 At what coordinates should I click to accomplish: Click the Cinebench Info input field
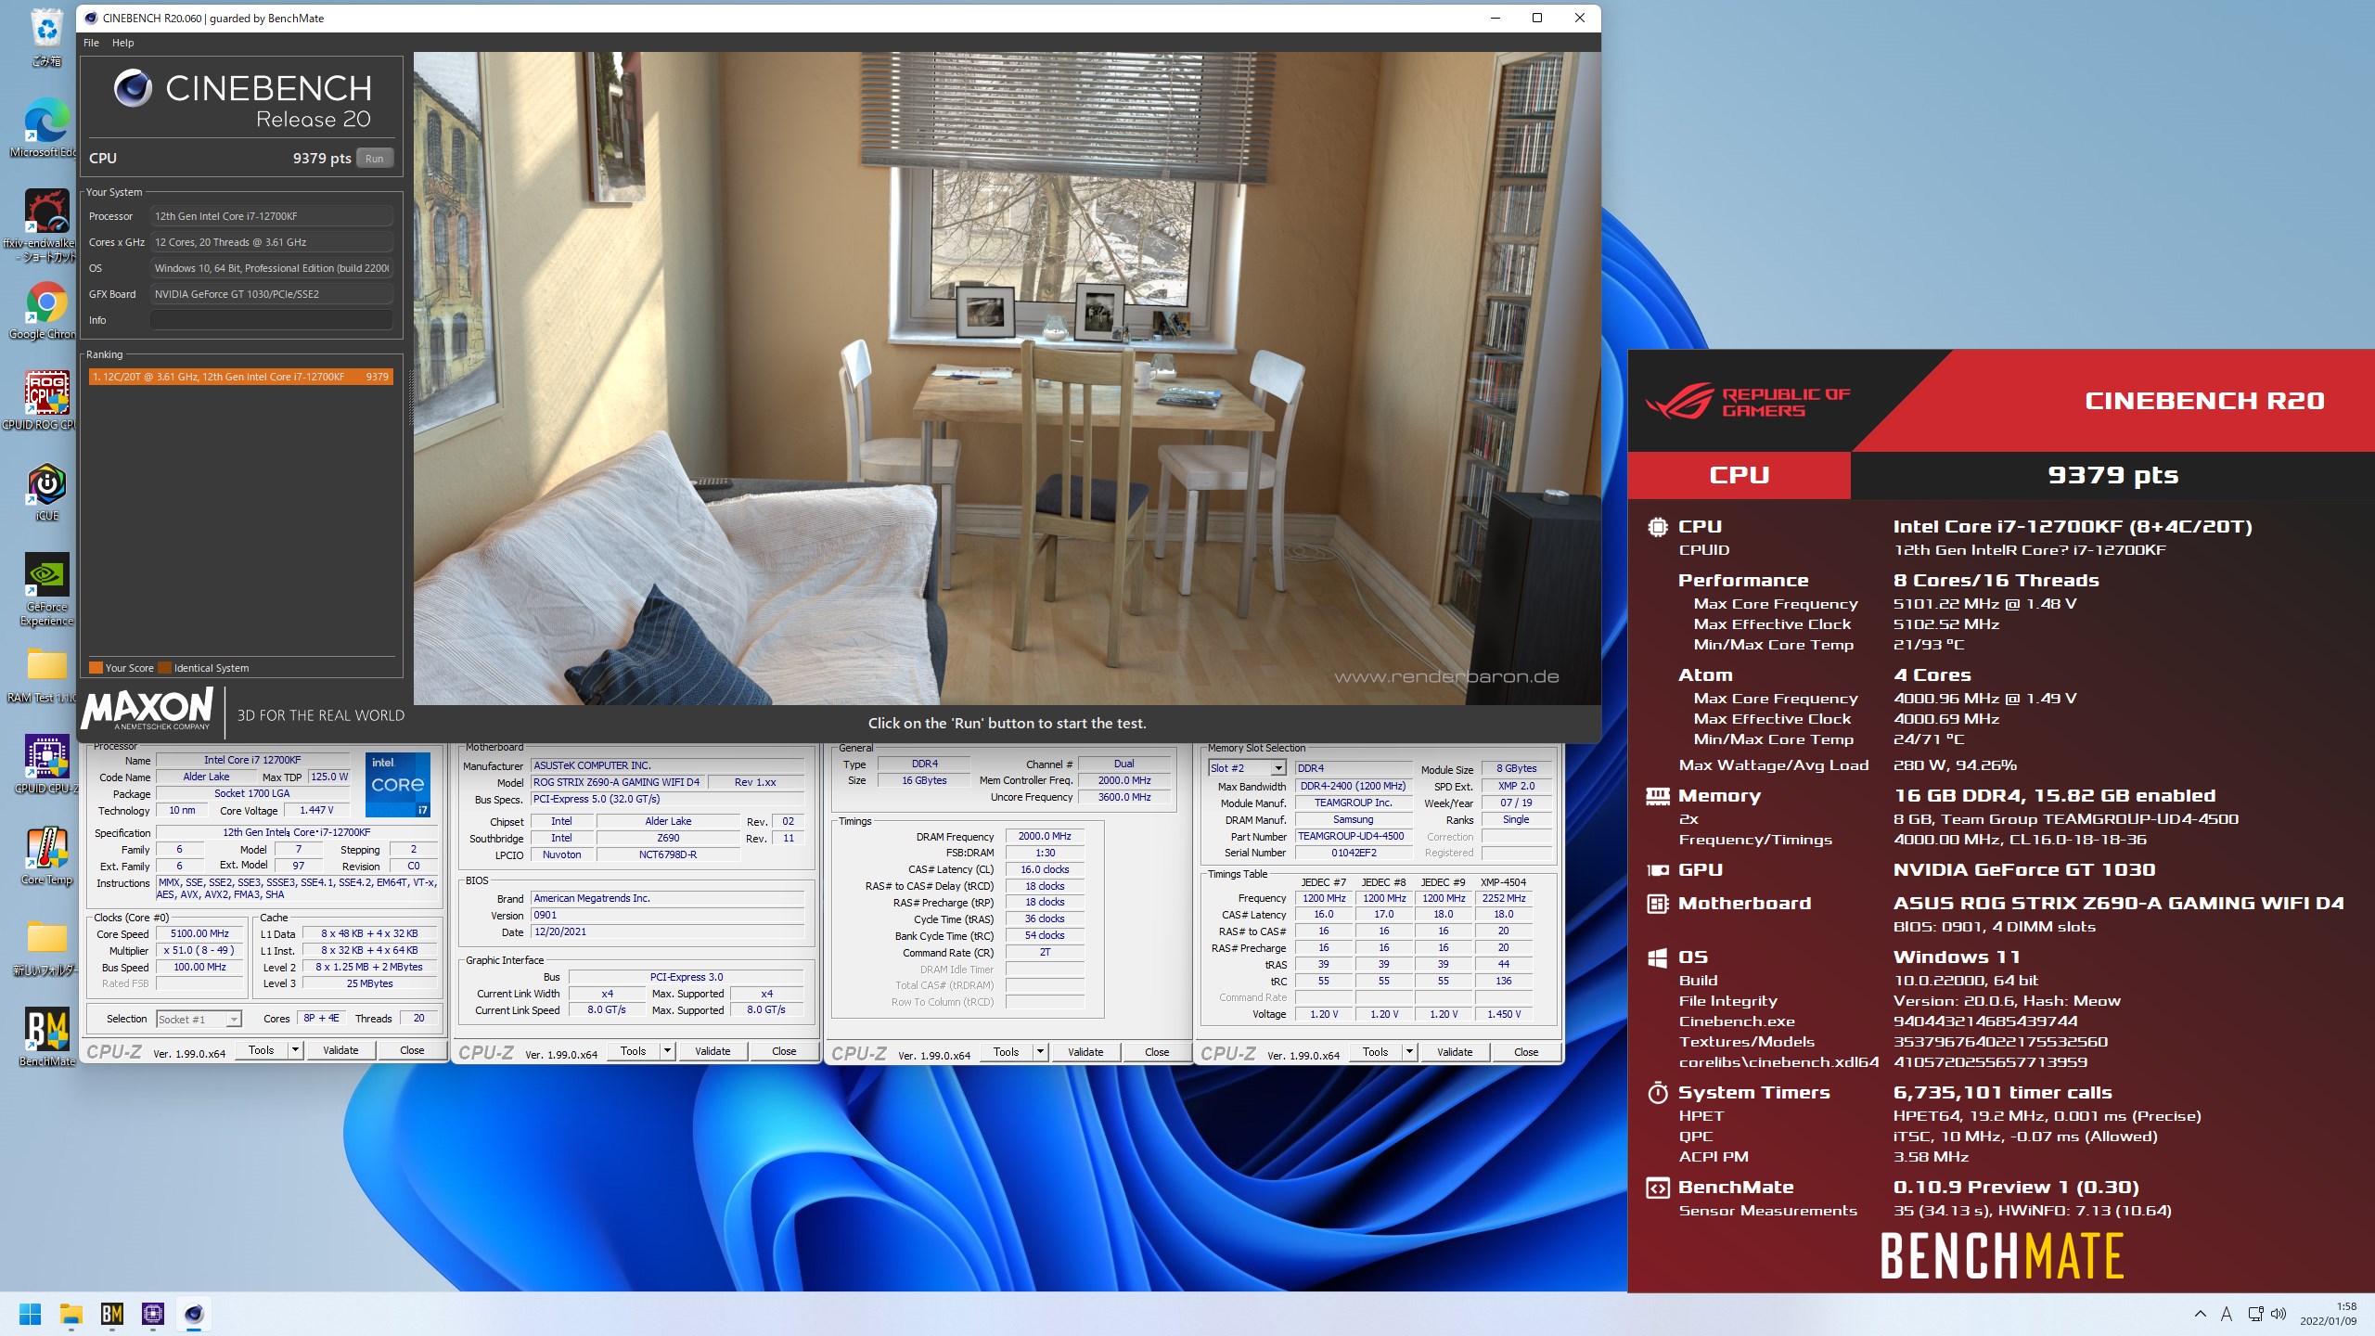[272, 320]
